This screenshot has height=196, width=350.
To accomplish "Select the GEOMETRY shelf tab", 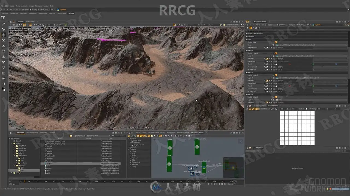I will coord(14,13).
